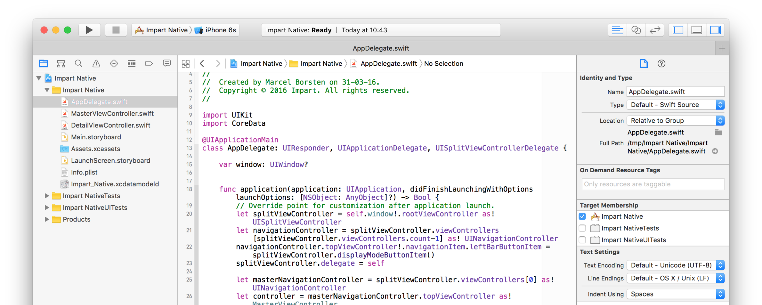Open the Debug navigator

pyautogui.click(x=132, y=63)
